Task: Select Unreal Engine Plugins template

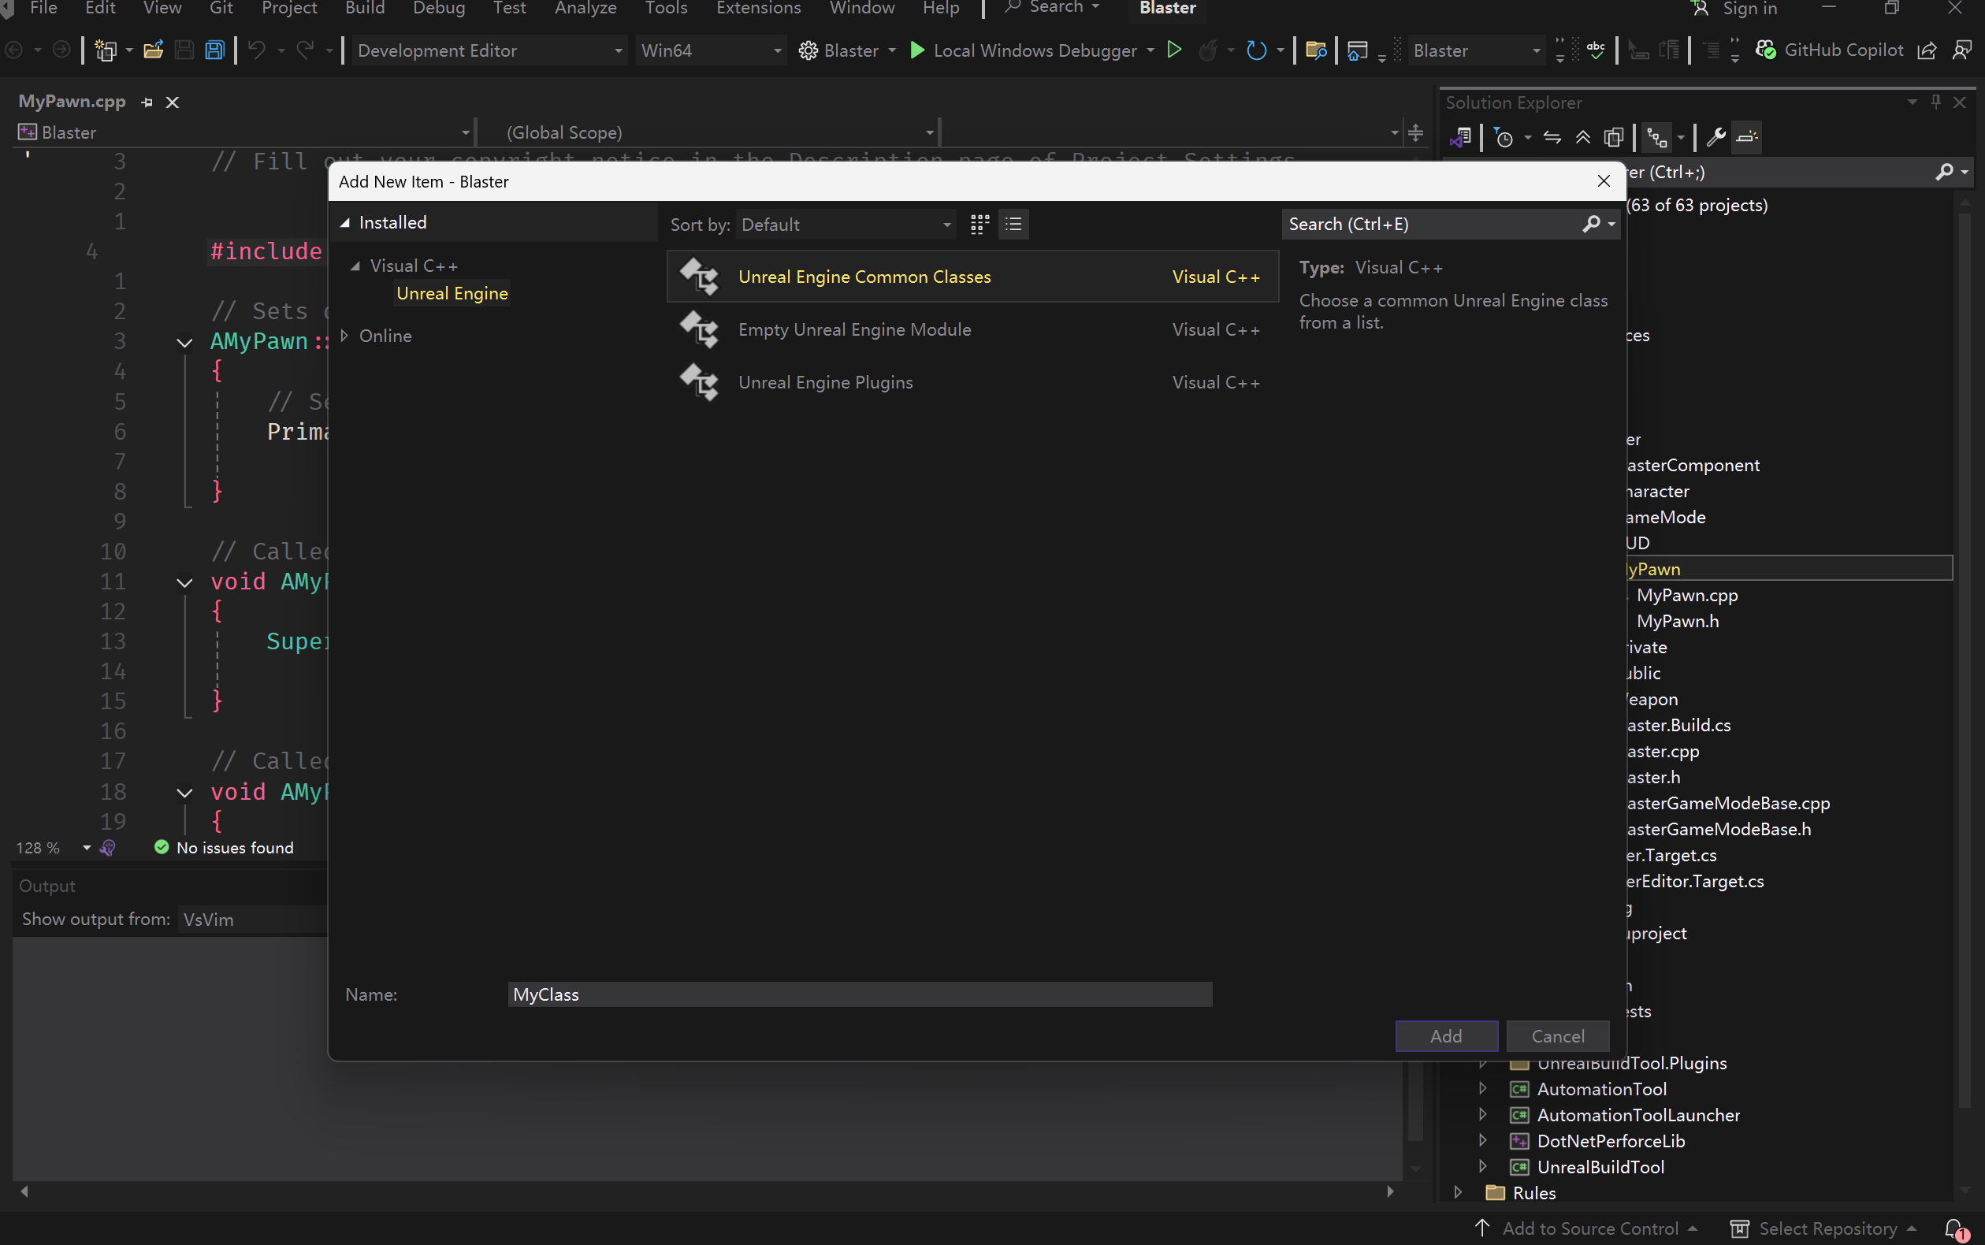Action: (x=972, y=382)
